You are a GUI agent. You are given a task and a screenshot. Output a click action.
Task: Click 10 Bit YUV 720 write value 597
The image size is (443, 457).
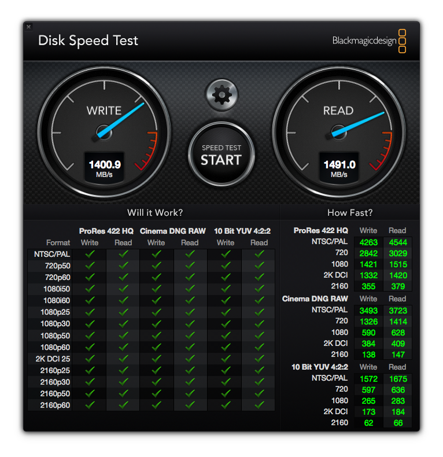(x=368, y=390)
